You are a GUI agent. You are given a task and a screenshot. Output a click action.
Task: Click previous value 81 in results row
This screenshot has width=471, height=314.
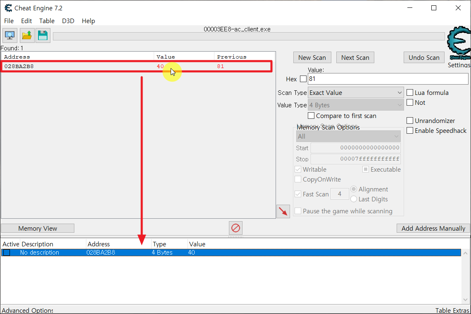pos(221,66)
